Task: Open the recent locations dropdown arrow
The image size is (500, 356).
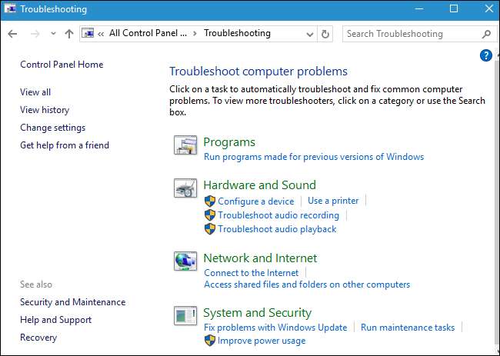Action: coord(53,34)
